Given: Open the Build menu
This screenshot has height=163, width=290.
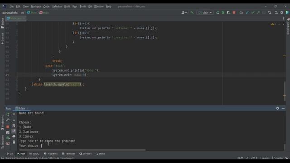Looking at the screenshot, I should [x=67, y=6].
